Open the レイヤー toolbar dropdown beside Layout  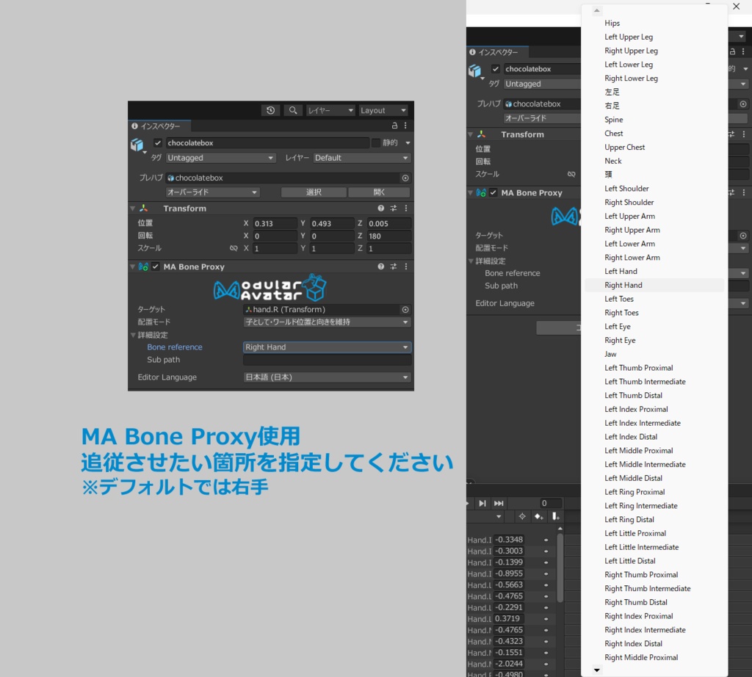(x=330, y=110)
